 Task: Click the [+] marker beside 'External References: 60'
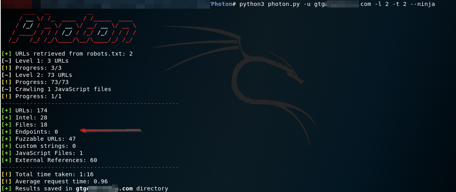[x=7, y=160]
